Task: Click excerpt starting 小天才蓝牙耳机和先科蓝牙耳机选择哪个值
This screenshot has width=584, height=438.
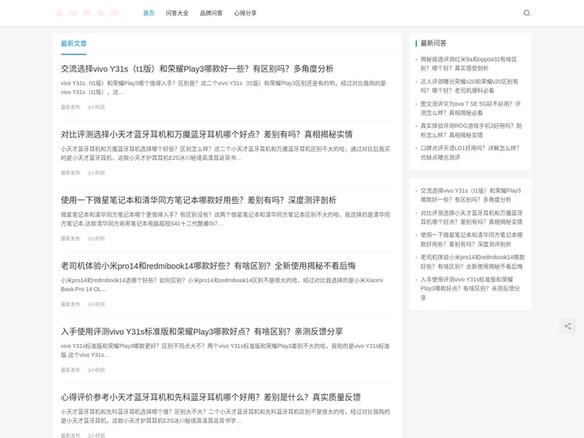Action: click(225, 416)
